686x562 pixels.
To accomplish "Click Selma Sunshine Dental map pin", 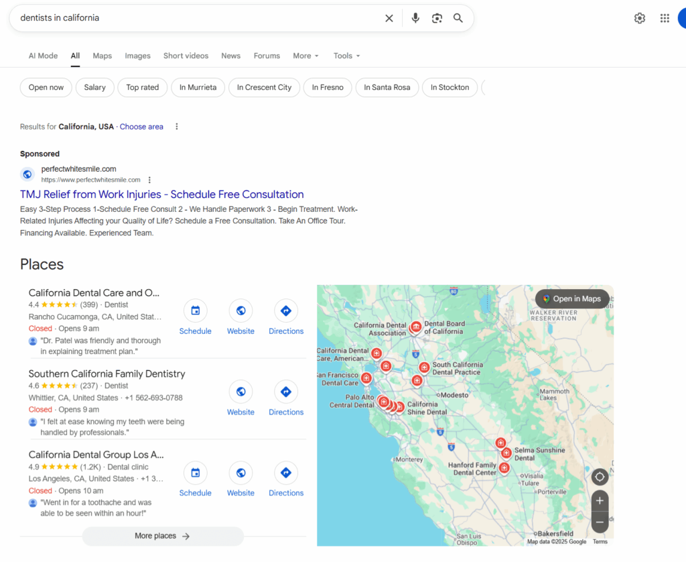I will tap(506, 453).
